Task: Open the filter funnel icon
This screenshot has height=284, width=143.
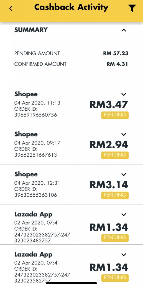Action: pyautogui.click(x=132, y=8)
